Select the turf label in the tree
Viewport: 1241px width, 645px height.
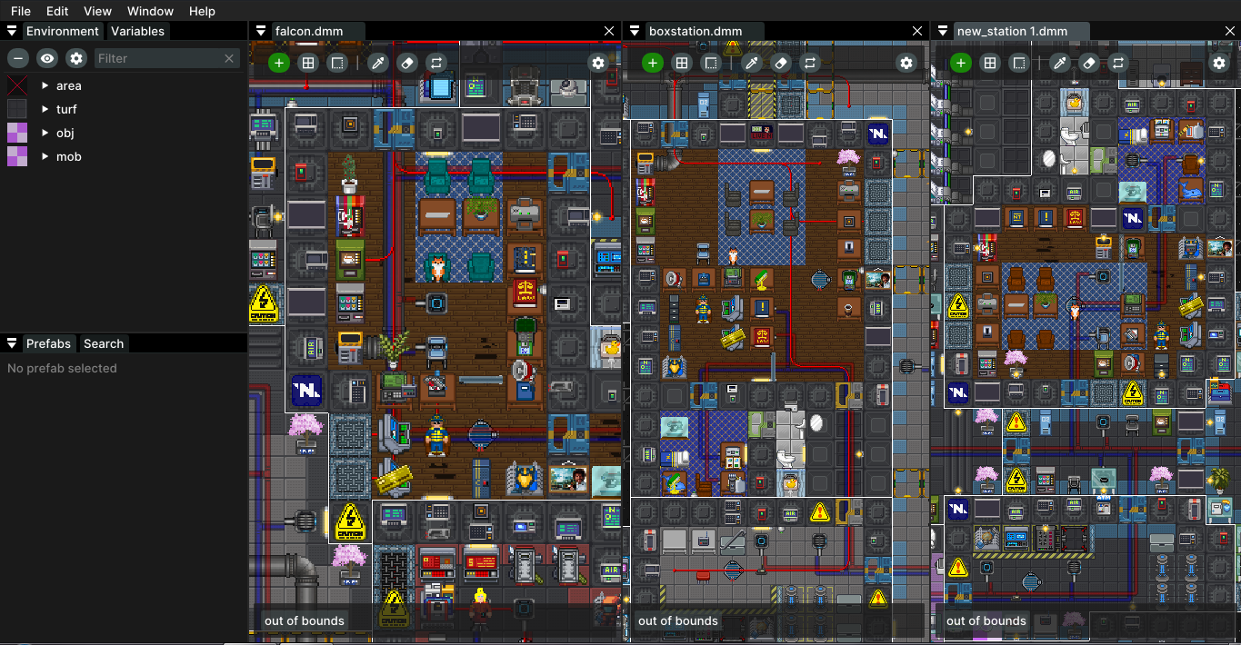(67, 109)
